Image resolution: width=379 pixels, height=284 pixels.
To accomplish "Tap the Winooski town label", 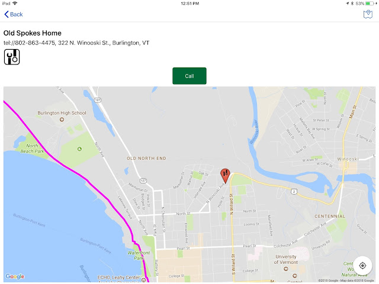I will (x=348, y=159).
